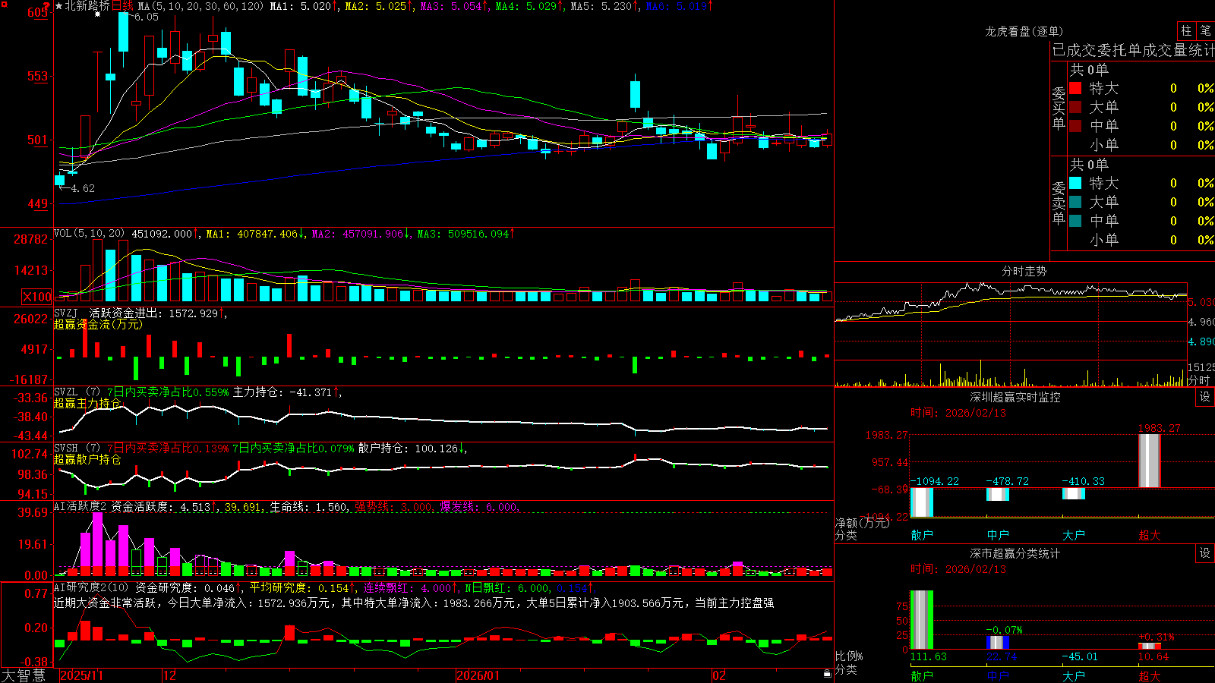Open settings 设 for 深圳超赢实时监控
Viewport: 1215px width, 683px height.
pyautogui.click(x=1205, y=397)
